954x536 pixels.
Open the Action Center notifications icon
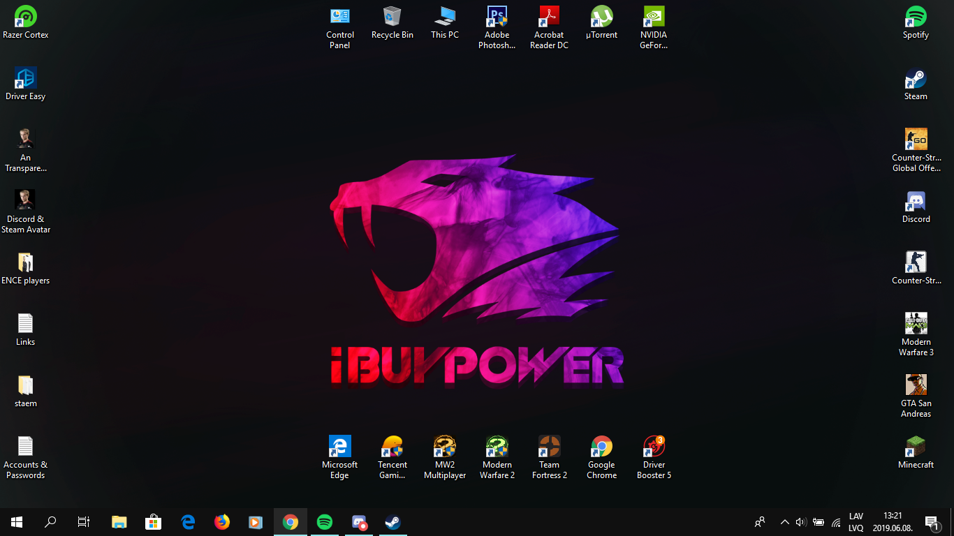click(932, 522)
